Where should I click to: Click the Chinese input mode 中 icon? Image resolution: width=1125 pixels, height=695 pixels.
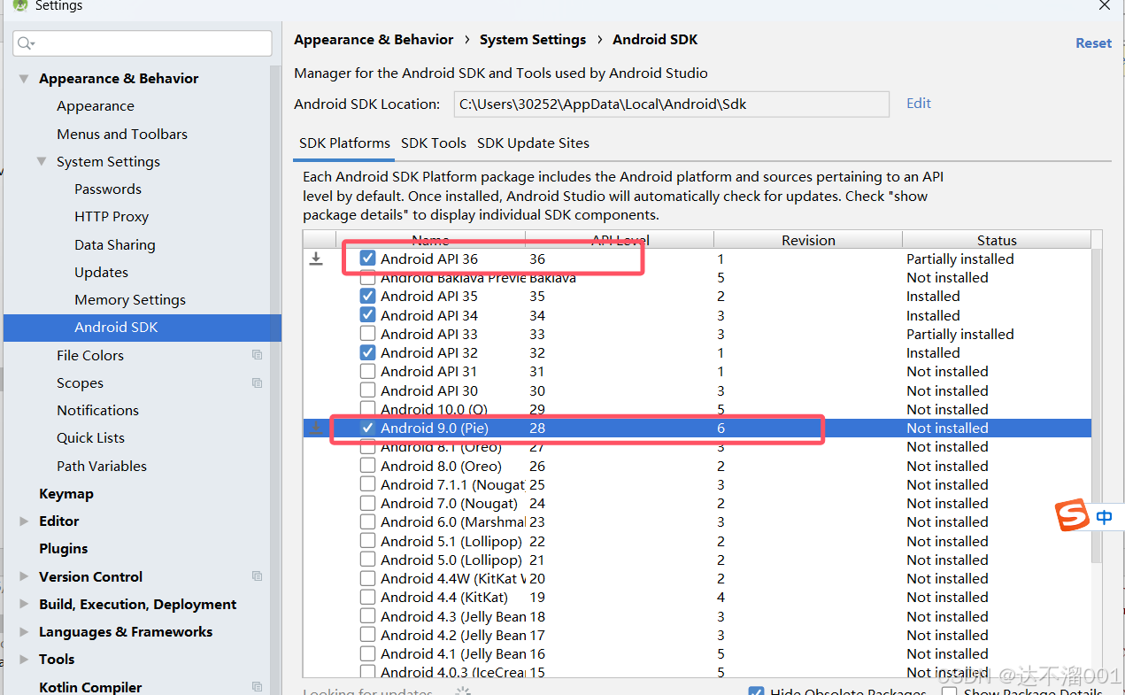coord(1104,516)
